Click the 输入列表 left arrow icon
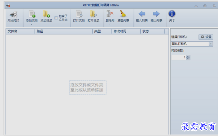Viewport: 218px width, 136px height. click(142, 14)
